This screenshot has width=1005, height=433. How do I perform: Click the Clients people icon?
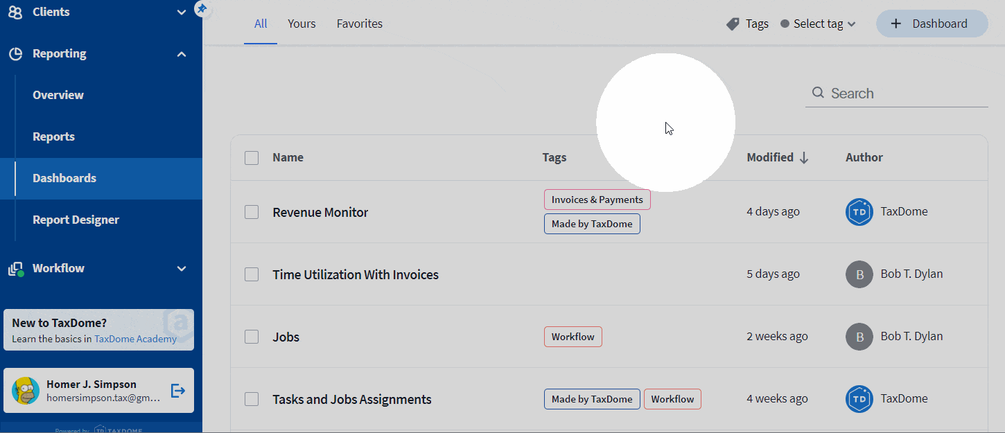(x=15, y=12)
